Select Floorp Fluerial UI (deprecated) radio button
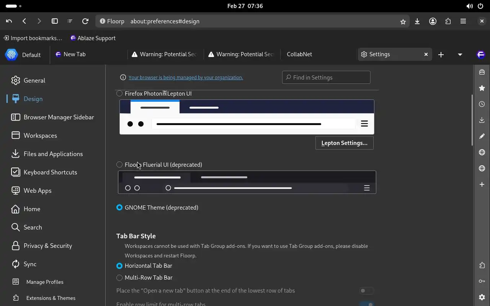 tap(119, 164)
